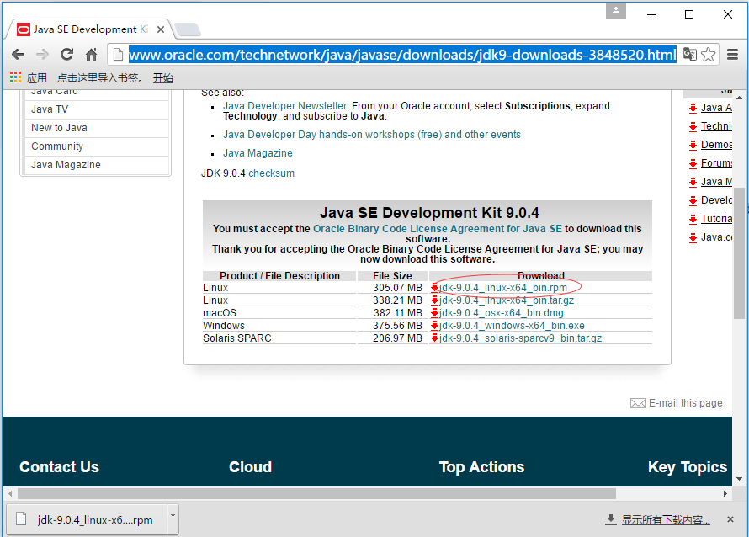
Task: Click the red arrow icon beside Java A...
Action: click(x=693, y=108)
